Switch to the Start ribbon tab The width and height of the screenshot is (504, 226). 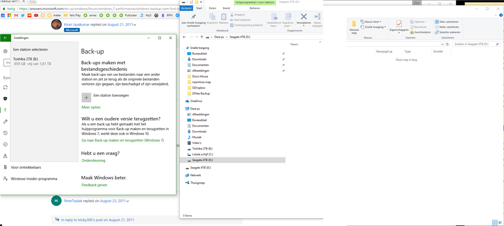point(199,8)
